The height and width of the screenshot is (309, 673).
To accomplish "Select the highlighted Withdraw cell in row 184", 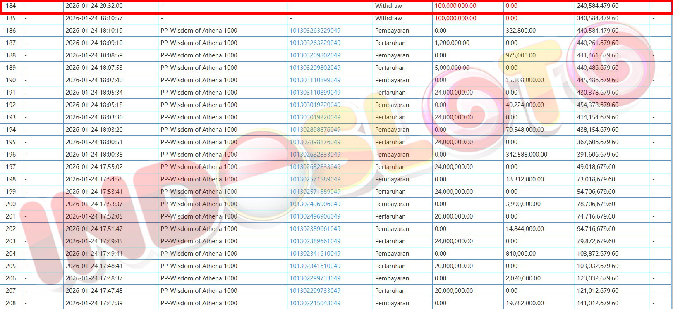I will [x=388, y=6].
